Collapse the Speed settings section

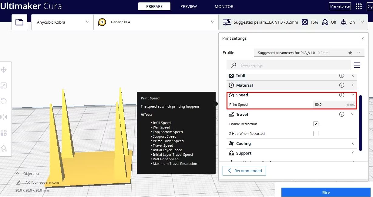point(353,95)
